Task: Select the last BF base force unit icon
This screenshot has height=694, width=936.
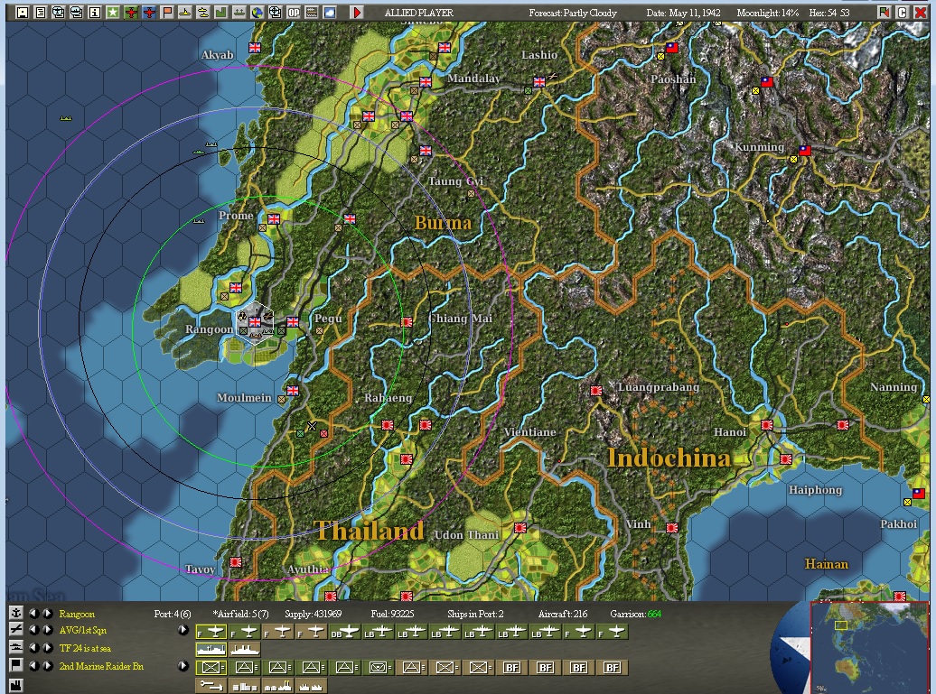Action: point(613,668)
